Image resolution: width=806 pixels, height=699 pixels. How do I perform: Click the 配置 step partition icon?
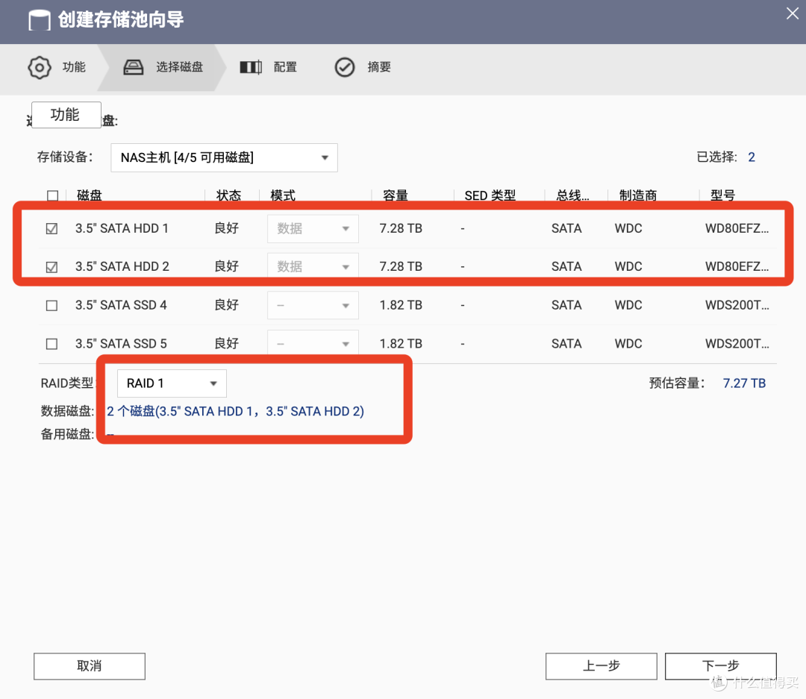pyautogui.click(x=251, y=67)
